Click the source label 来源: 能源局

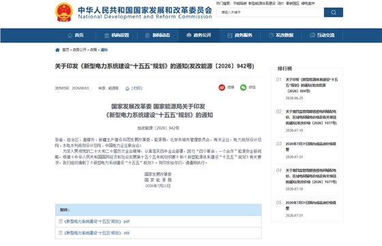[108, 88]
